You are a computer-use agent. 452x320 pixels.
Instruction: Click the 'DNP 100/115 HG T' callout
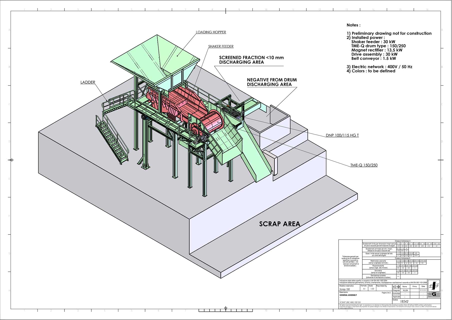tap(342, 135)
